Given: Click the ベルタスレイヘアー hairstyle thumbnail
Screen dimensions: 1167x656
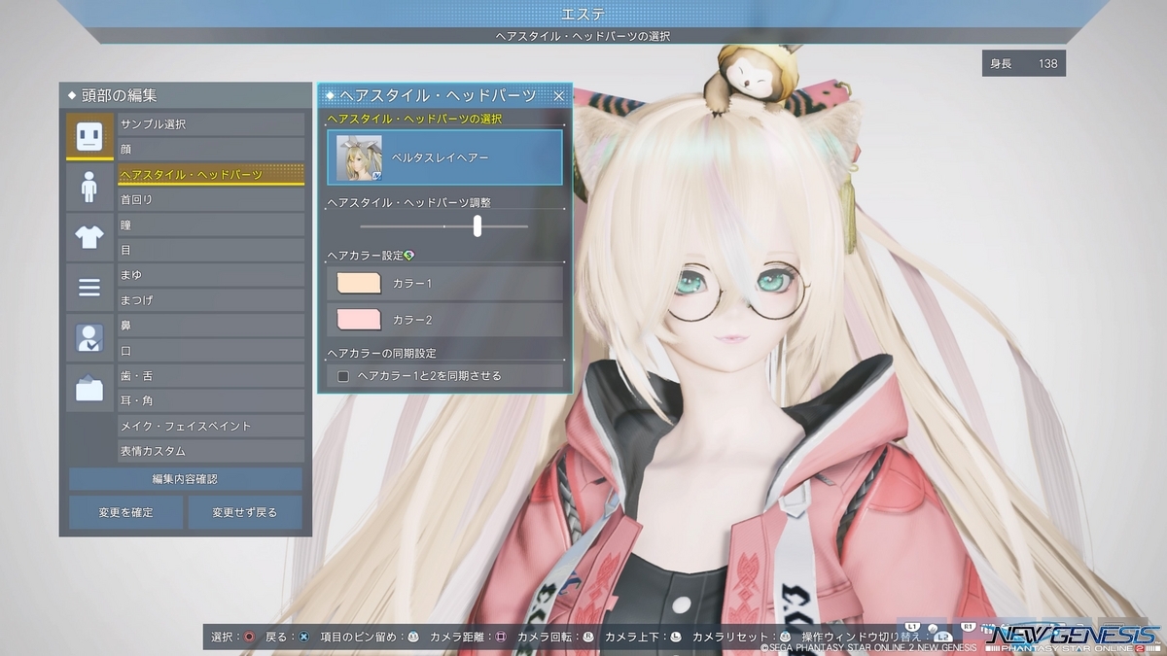Looking at the screenshot, I should click(359, 157).
